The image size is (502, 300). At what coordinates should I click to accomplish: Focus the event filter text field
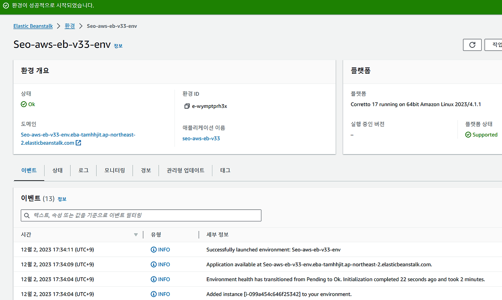141,215
